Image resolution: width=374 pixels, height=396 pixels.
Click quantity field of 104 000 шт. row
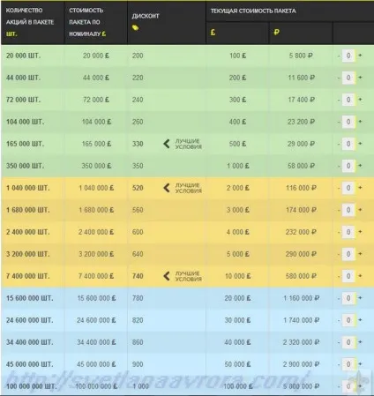(348, 122)
